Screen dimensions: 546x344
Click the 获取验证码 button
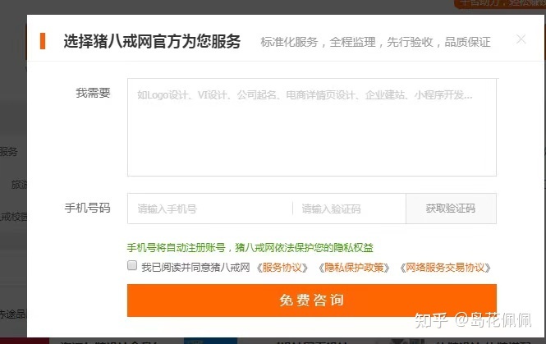pyautogui.click(x=451, y=209)
